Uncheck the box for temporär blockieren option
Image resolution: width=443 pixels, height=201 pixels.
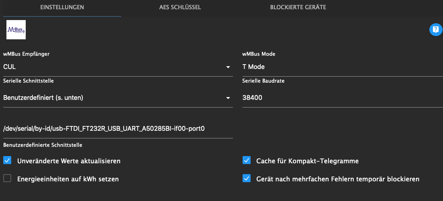pyautogui.click(x=247, y=179)
